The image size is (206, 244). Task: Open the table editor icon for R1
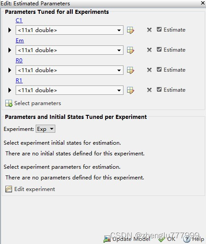click(x=131, y=90)
